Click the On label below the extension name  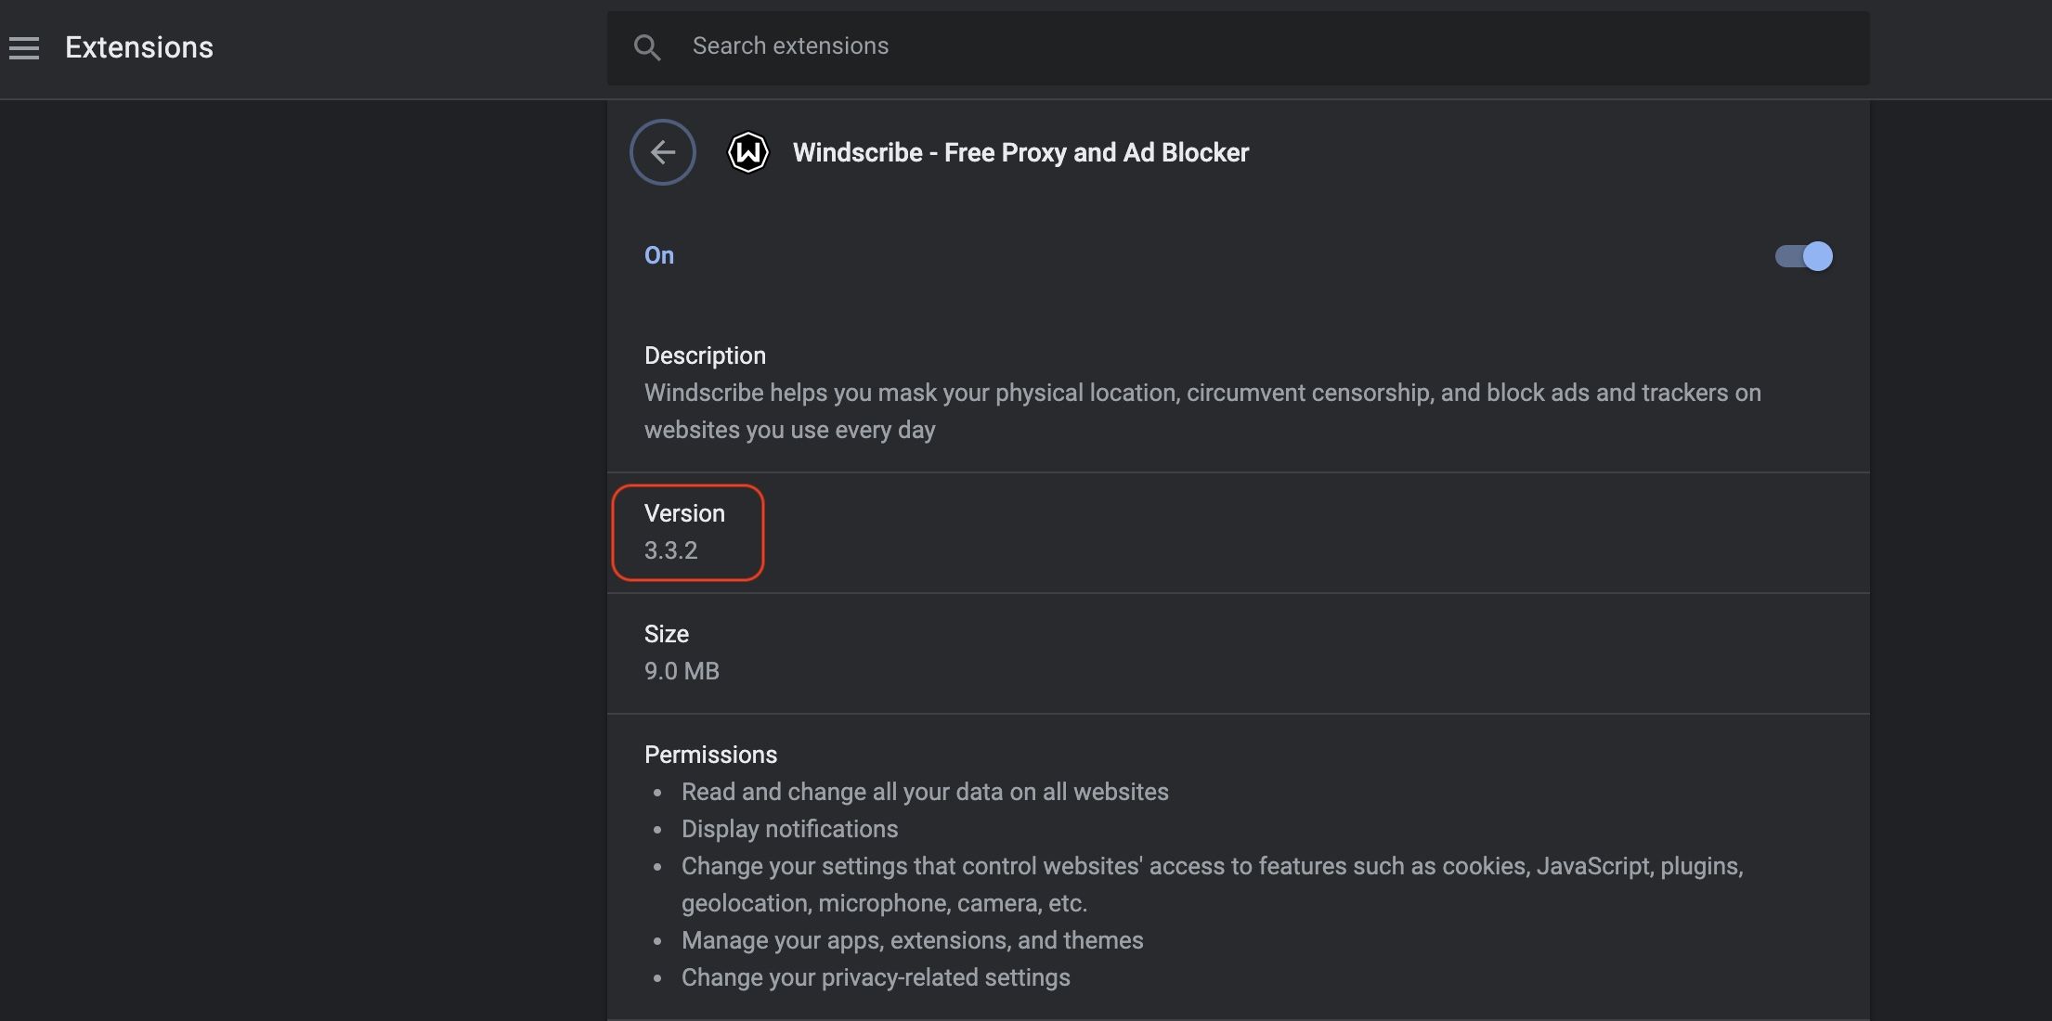click(658, 255)
